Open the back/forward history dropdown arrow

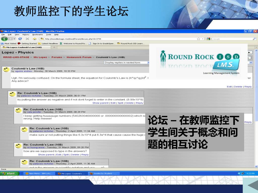14,39
